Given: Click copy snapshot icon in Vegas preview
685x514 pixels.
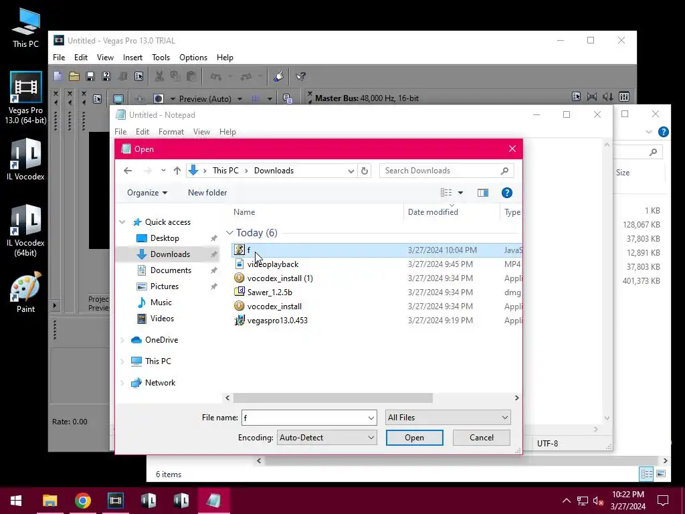Looking at the screenshot, I should click(x=288, y=99).
